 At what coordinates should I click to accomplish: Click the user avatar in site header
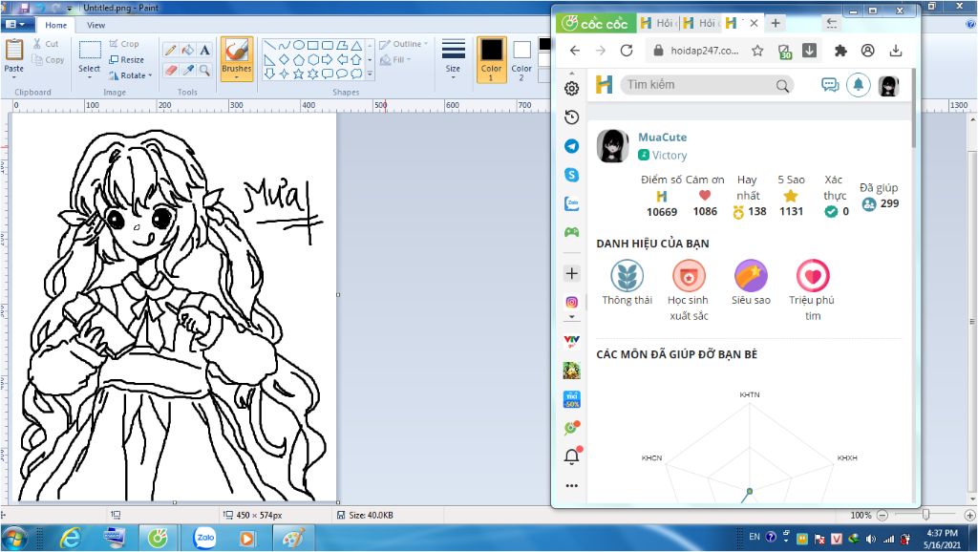click(889, 85)
